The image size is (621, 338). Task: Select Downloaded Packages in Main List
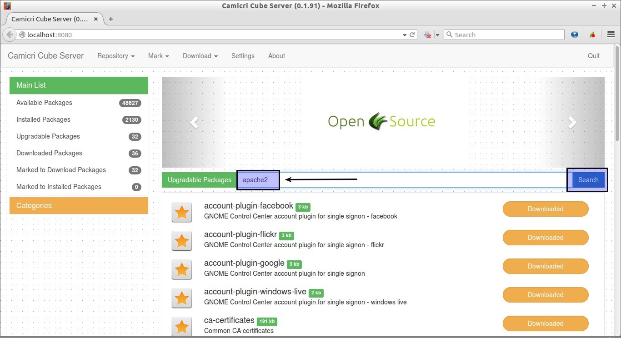[x=79, y=153]
